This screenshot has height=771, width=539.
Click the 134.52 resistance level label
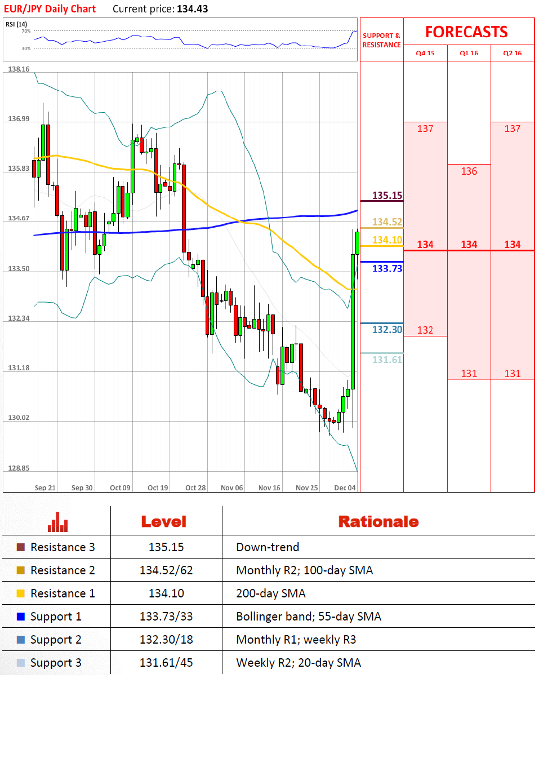click(387, 222)
